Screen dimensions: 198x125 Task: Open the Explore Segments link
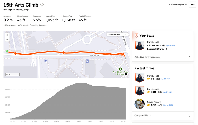pos(178,4)
